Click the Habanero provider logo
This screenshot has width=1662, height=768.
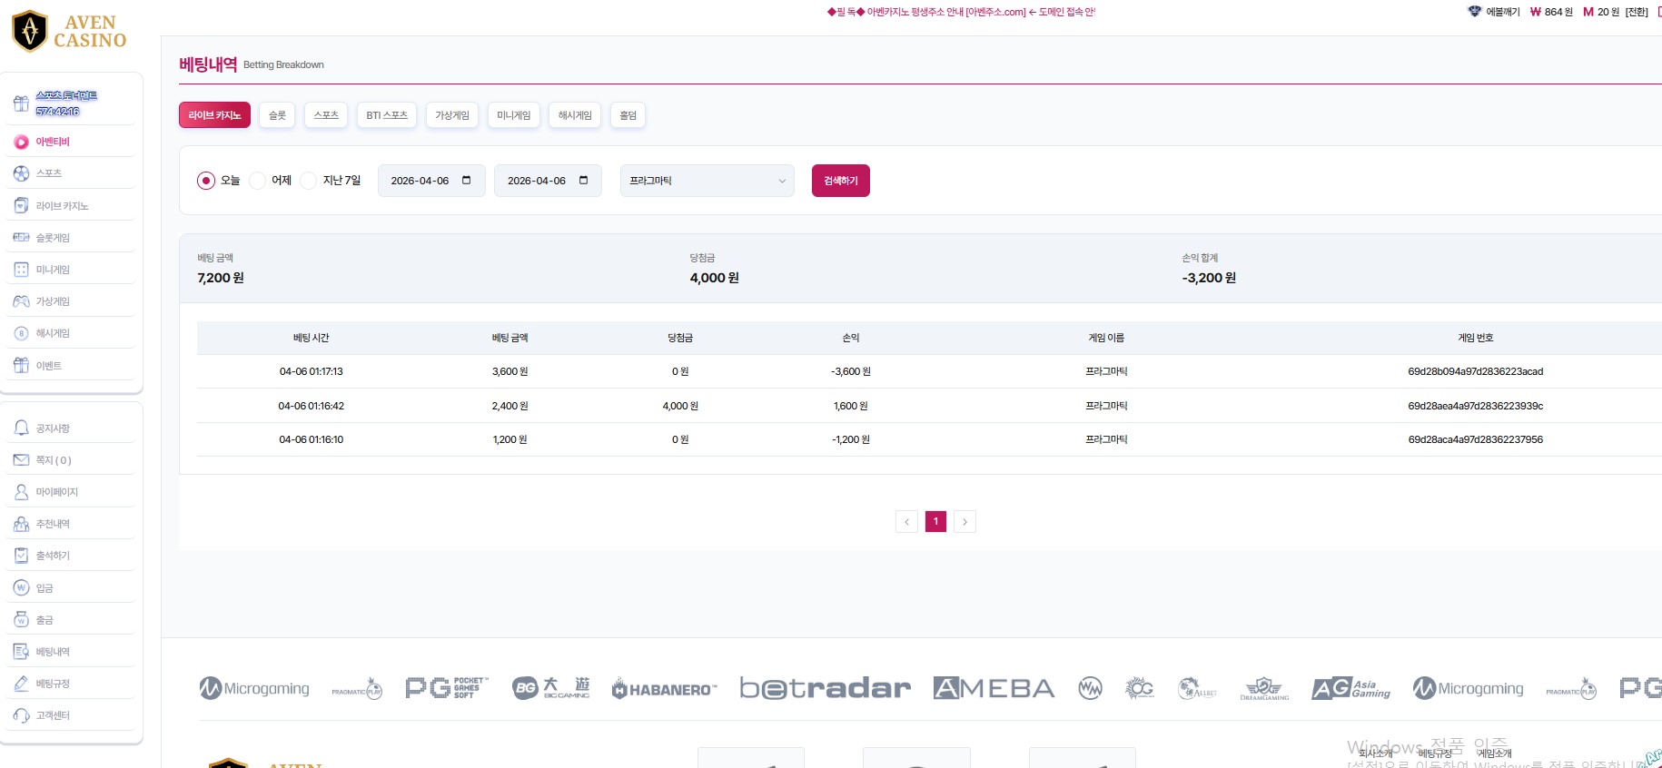tap(664, 689)
